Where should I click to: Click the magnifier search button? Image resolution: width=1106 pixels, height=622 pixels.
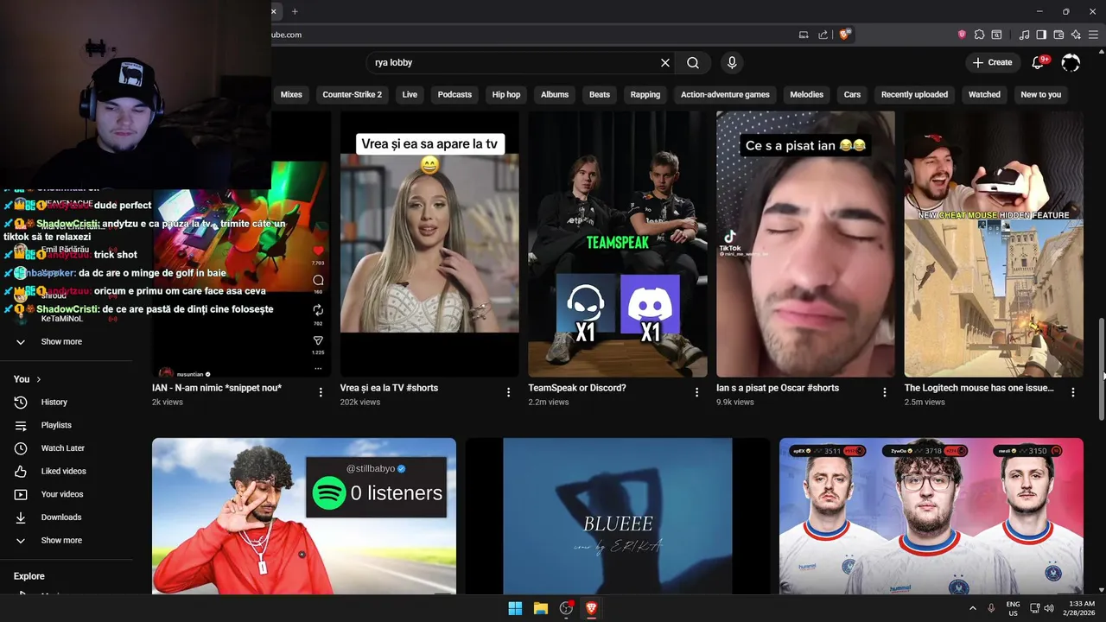693,63
